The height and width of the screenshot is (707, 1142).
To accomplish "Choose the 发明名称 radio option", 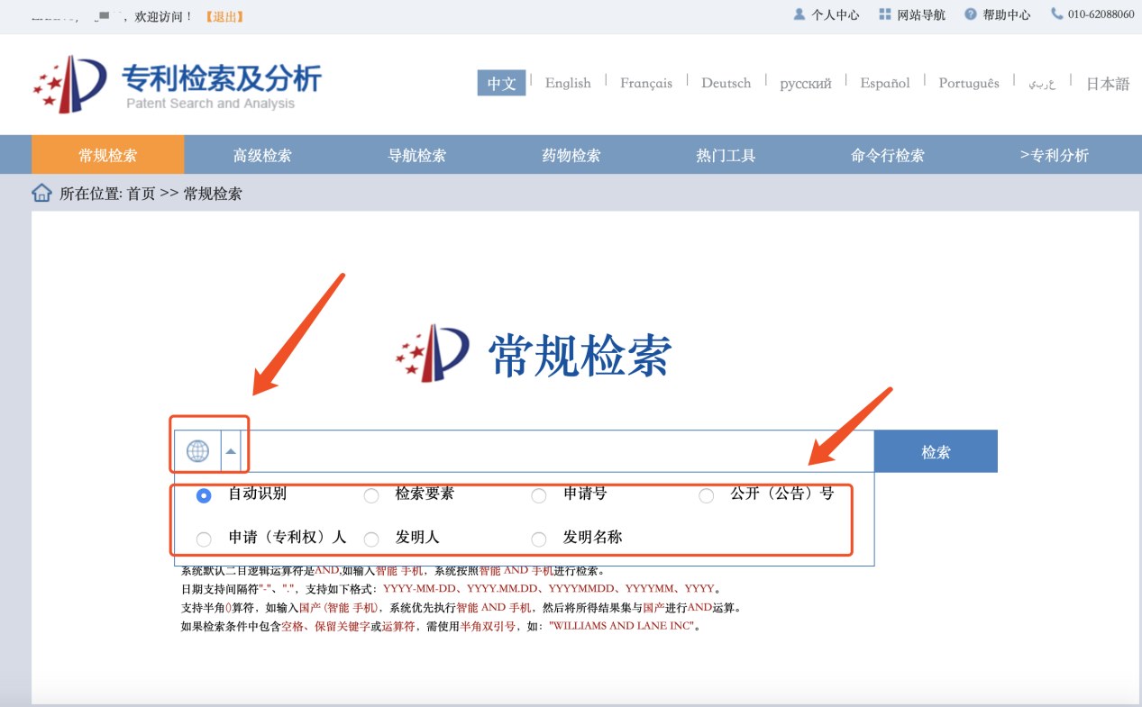I will [539, 539].
